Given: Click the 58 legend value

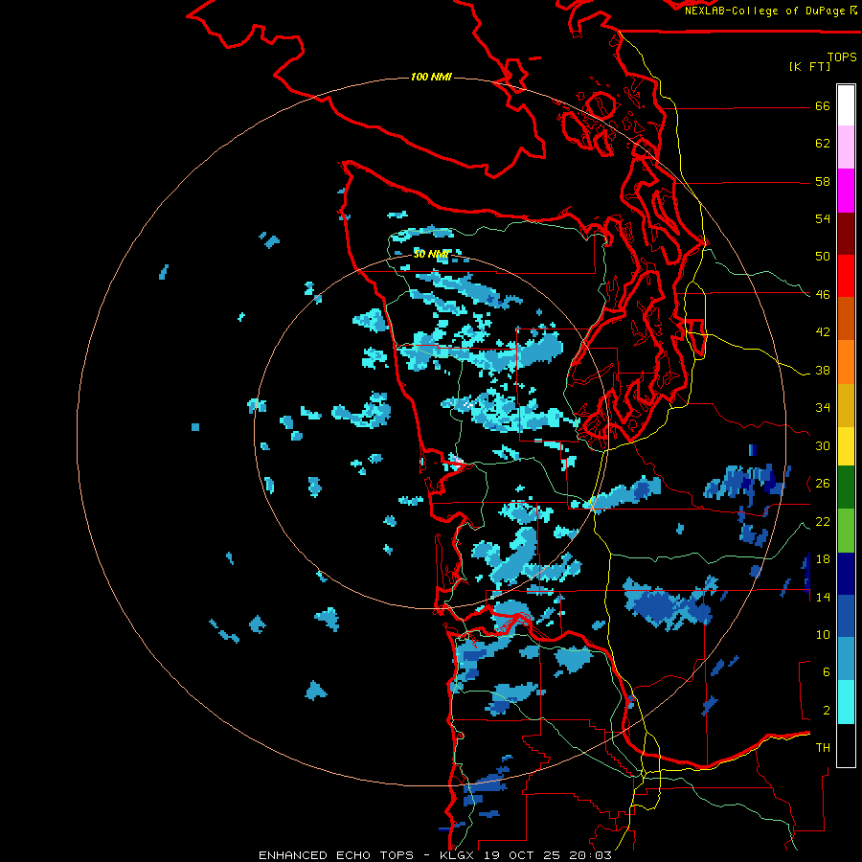Looking at the screenshot, I should click(x=823, y=181).
